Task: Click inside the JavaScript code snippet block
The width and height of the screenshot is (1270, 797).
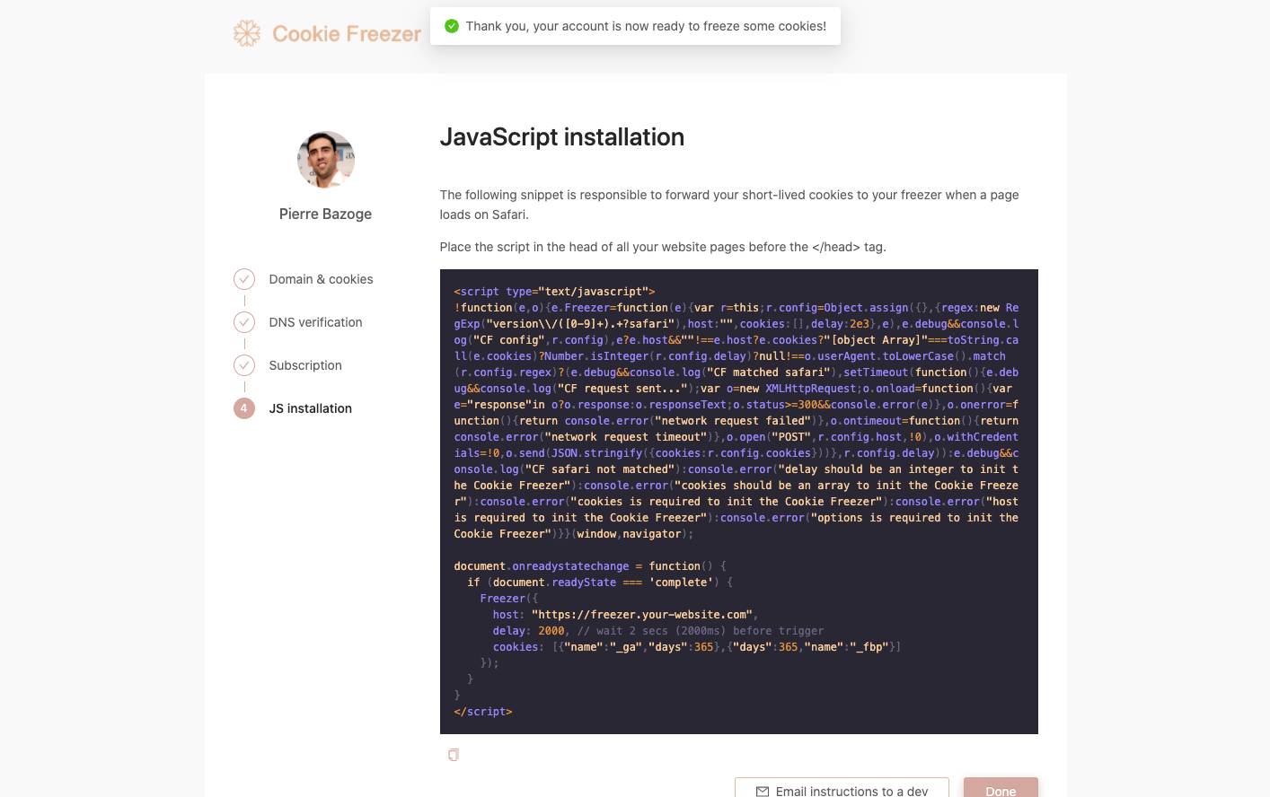Action: [738, 501]
